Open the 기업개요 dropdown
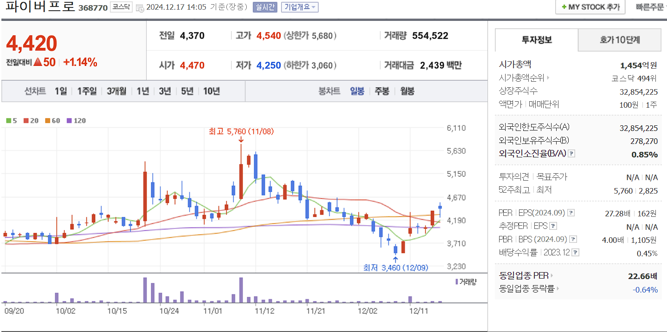Screen dimensions: 667x332 pyautogui.click(x=299, y=7)
